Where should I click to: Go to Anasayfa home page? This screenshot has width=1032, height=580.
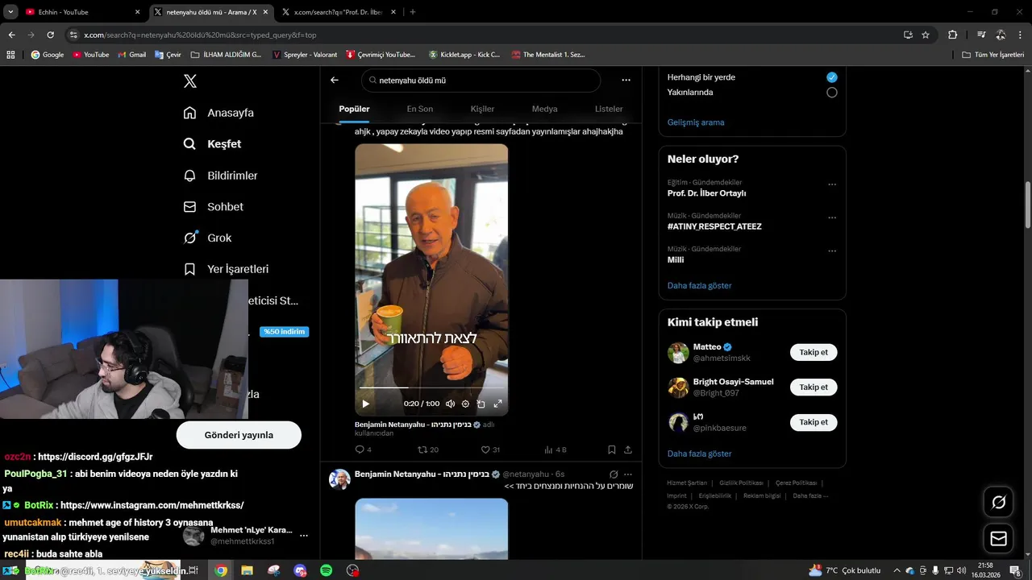218,113
